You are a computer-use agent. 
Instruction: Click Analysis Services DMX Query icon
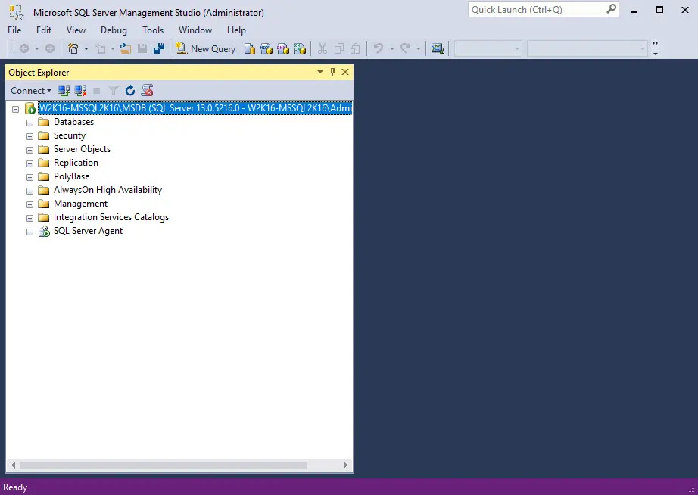tap(283, 48)
